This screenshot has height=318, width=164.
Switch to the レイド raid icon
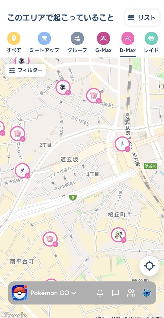[x=151, y=39]
